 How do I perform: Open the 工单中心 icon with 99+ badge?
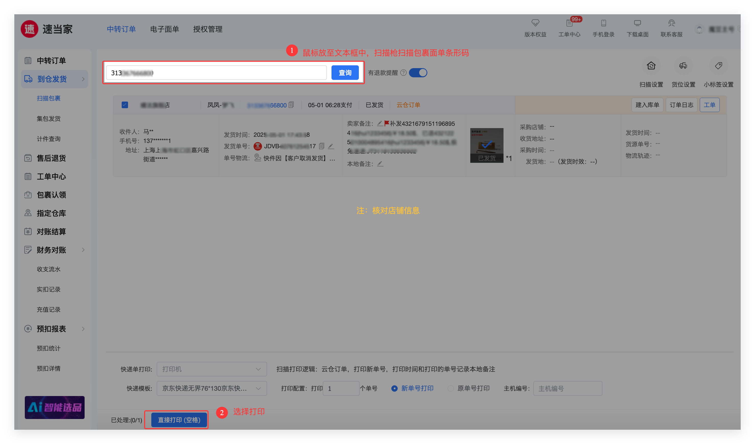pos(569,23)
